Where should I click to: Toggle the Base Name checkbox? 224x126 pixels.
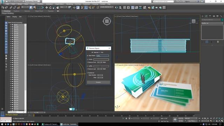87,56
